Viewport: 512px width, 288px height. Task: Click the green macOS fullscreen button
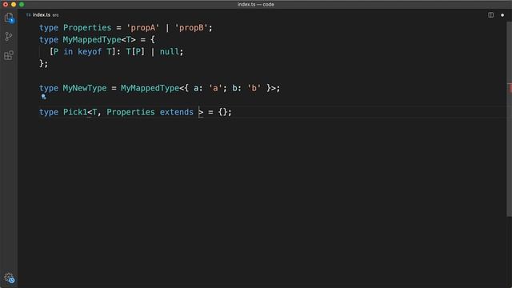(x=22, y=5)
